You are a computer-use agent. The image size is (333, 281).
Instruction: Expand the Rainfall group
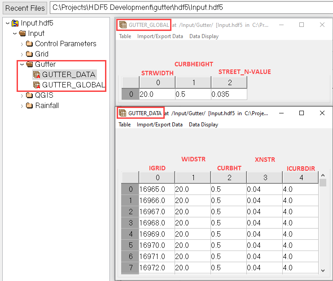[x=22, y=106]
